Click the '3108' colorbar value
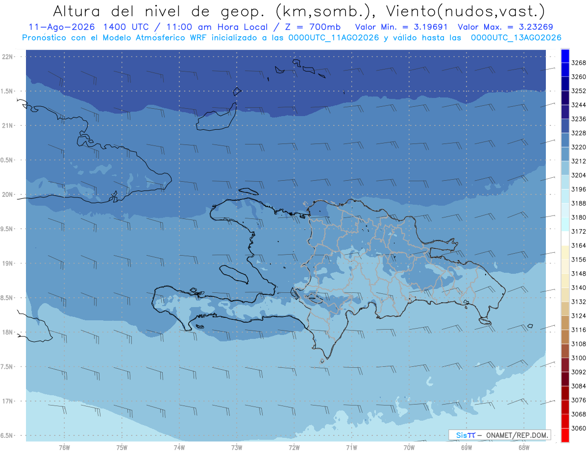Image resolution: width=588 pixels, height=454 pixels. tap(579, 344)
